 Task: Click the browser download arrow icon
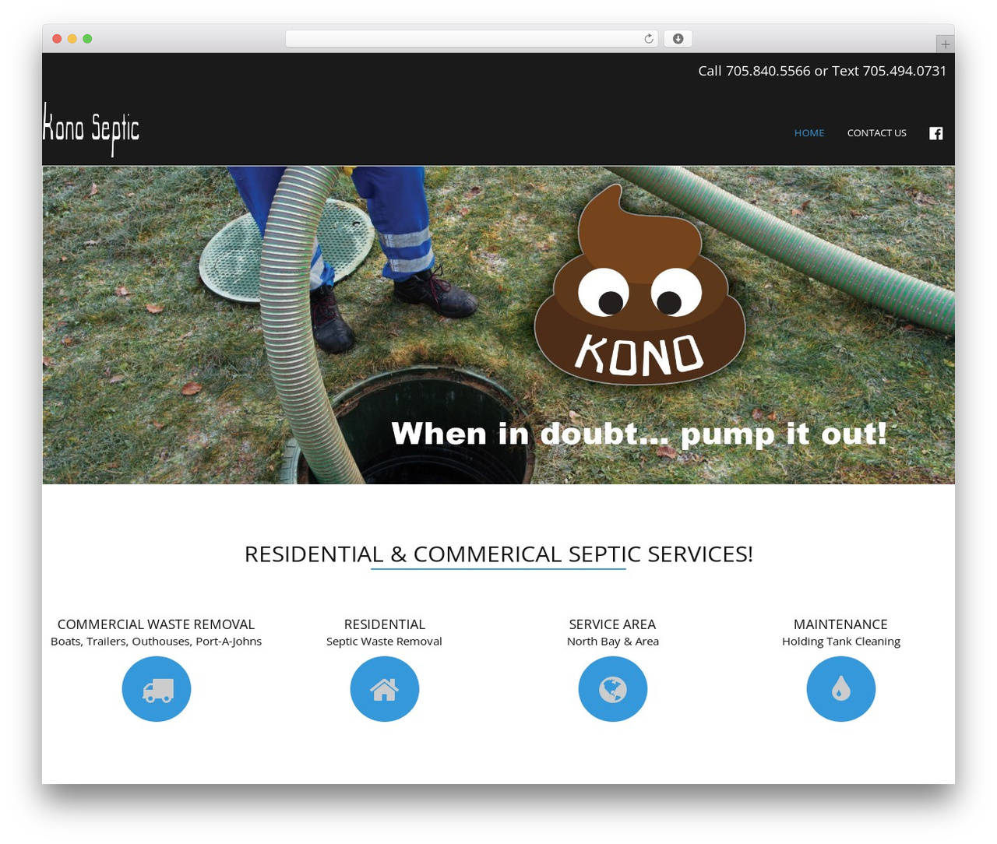(678, 39)
